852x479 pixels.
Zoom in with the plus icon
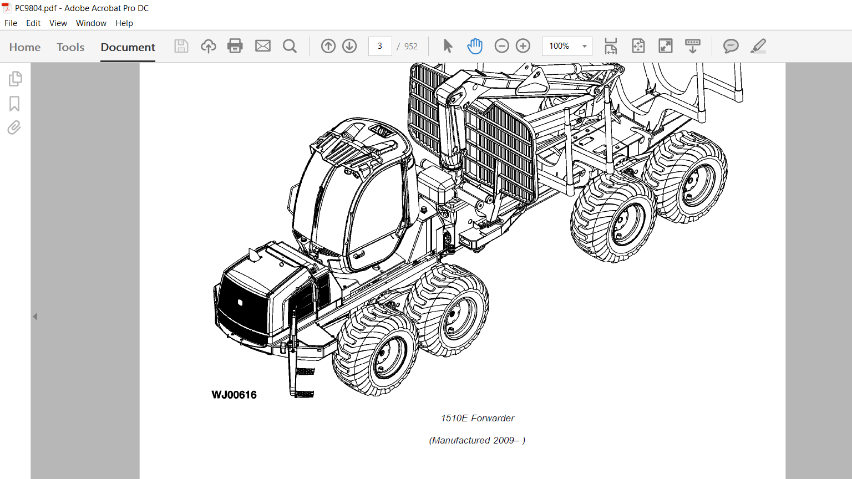[x=523, y=46]
